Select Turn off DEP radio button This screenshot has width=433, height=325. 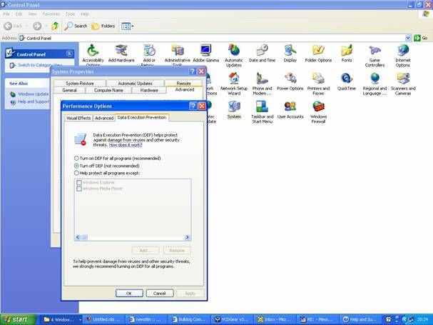76,166
